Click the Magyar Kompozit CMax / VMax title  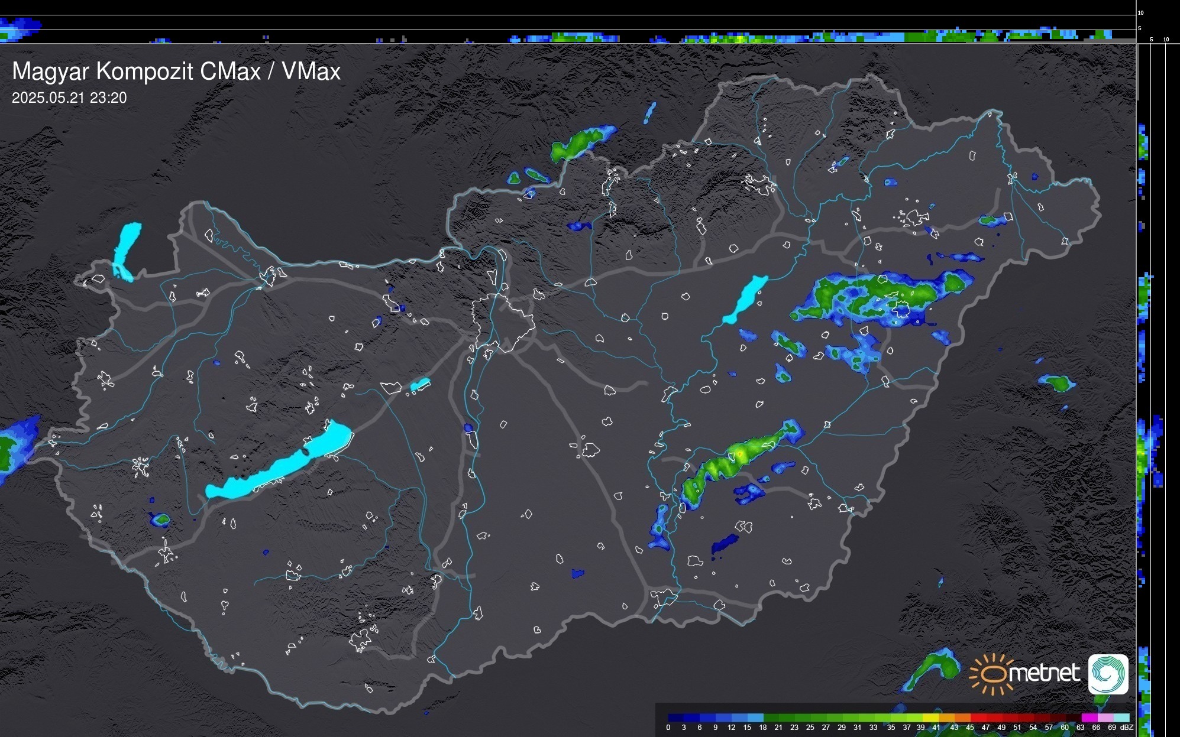pyautogui.click(x=176, y=72)
